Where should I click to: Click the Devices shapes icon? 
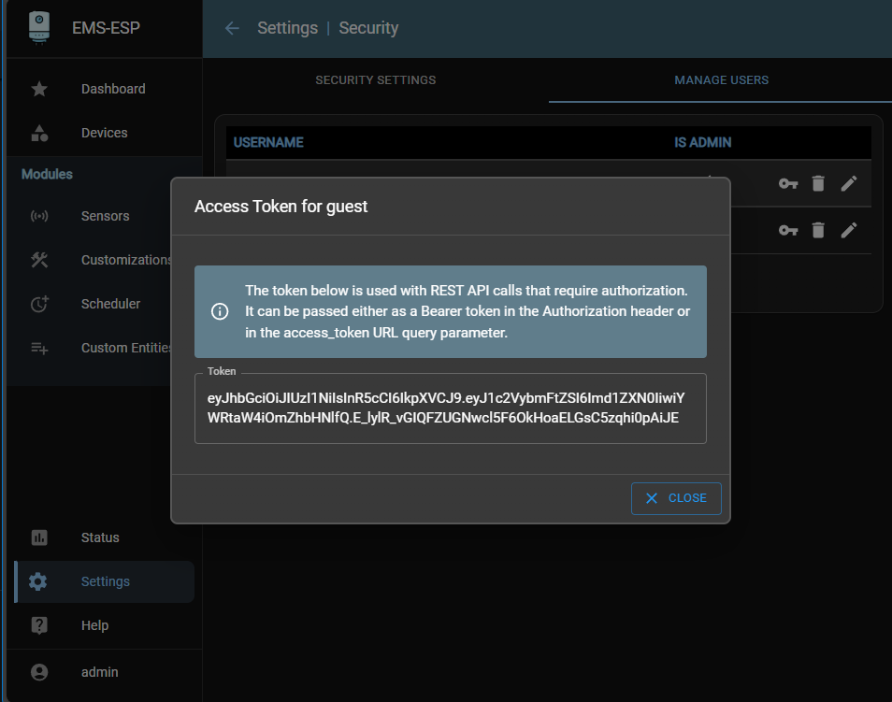pos(39,133)
